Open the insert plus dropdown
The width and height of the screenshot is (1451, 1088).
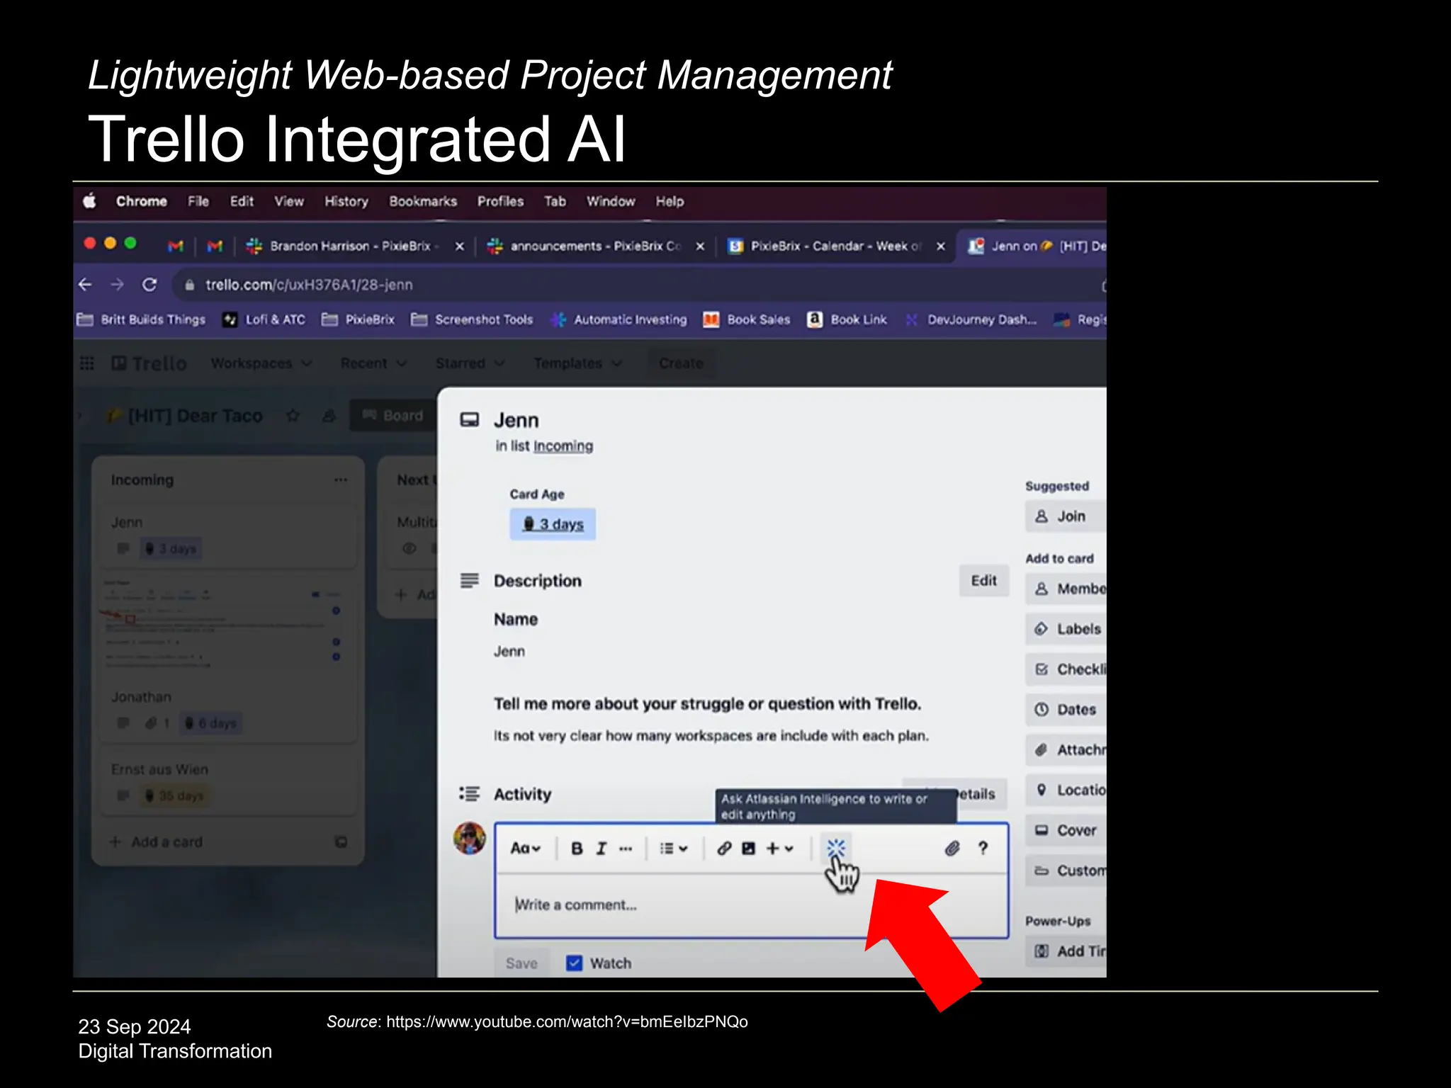click(x=780, y=849)
